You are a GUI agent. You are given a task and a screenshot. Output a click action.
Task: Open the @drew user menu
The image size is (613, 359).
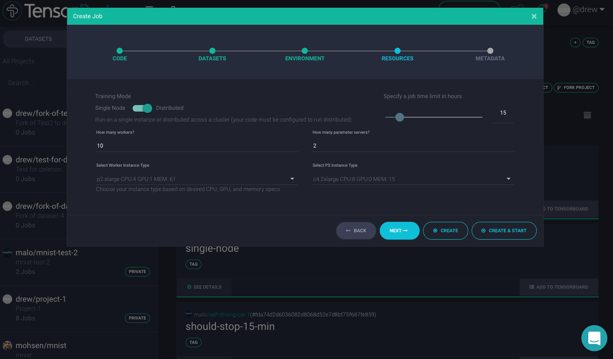click(x=581, y=10)
